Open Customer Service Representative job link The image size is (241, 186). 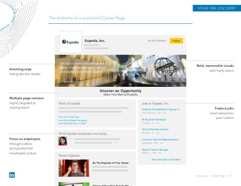[x=160, y=140]
